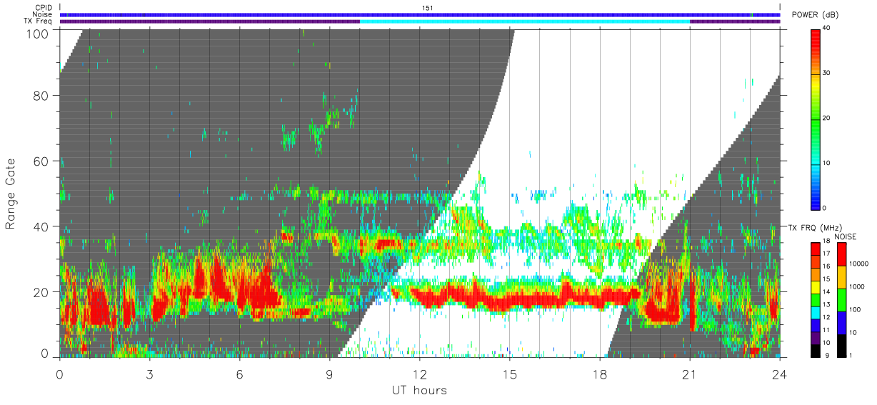Click the red 17–18 MHz swatch in the TX FRQ legend

(x=815, y=249)
